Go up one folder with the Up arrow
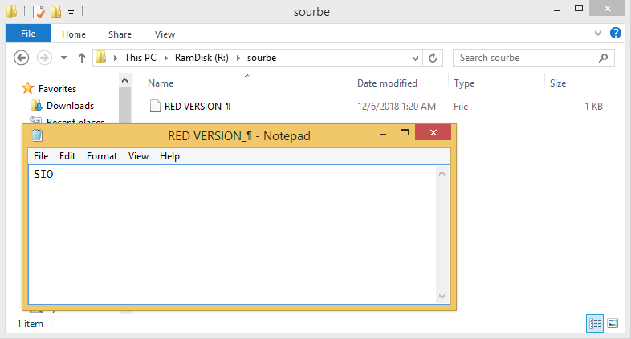The width and height of the screenshot is (631, 339). point(81,58)
